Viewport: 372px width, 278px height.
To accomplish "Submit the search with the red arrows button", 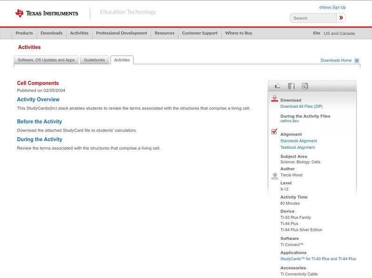I will (341, 18).
